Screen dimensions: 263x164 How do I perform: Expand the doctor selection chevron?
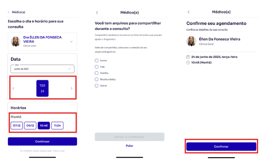(x=71, y=41)
